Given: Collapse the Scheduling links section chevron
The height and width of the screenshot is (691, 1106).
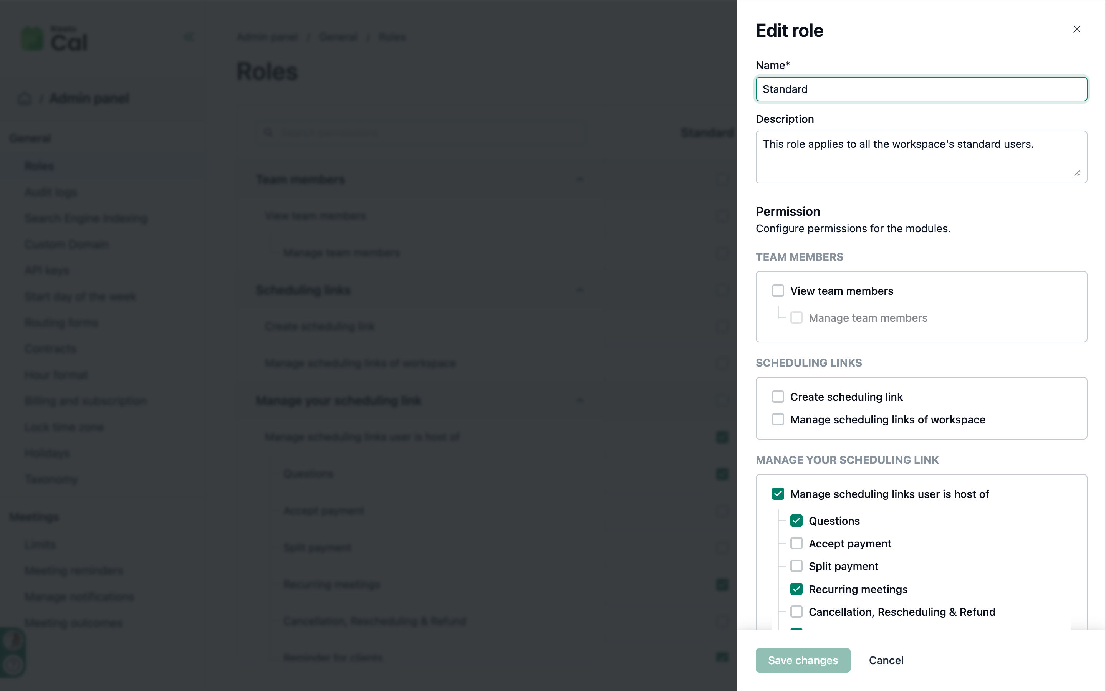Looking at the screenshot, I should coord(579,290).
